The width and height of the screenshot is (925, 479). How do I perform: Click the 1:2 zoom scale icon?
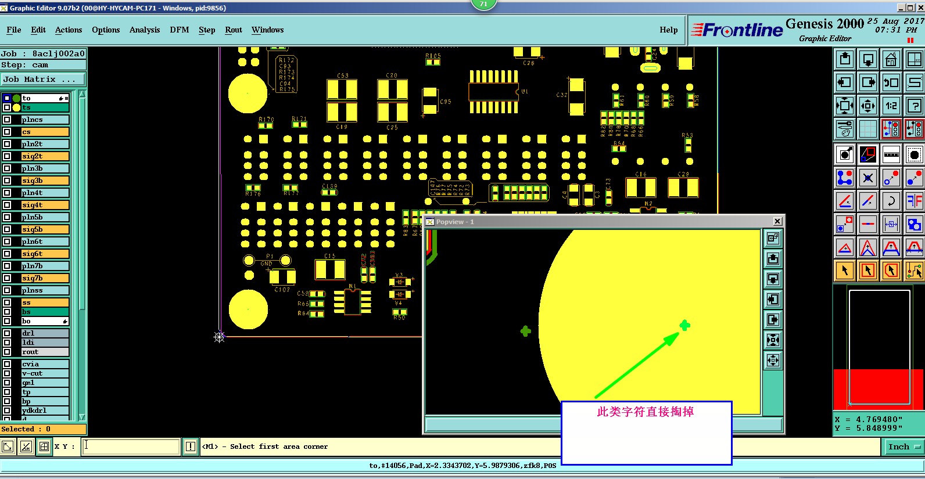click(x=891, y=106)
